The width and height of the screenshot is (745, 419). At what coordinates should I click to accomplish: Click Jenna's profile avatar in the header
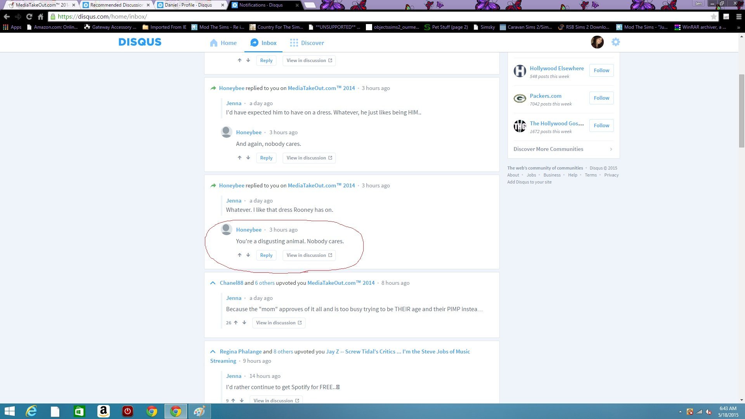[x=597, y=42]
